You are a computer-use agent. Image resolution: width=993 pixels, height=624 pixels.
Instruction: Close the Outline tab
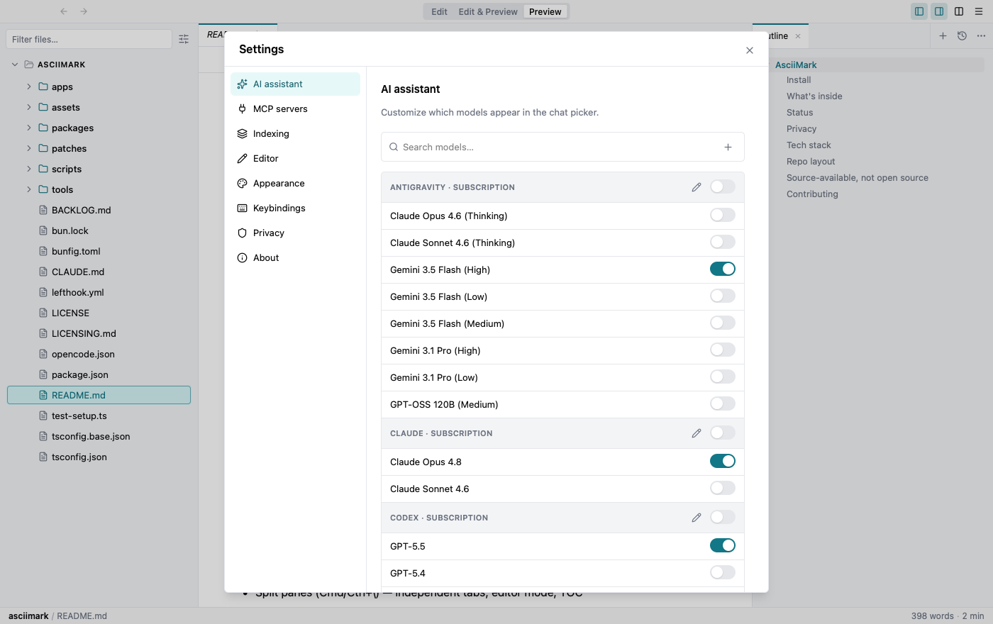(x=798, y=36)
